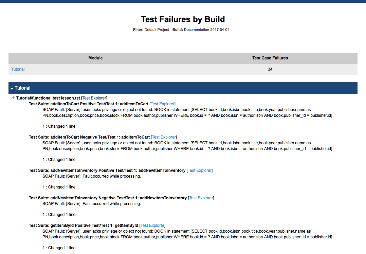Click the addNewItemToInventory Positive Test suite title

pyautogui.click(x=107, y=170)
